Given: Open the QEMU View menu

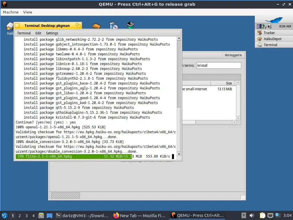Looking at the screenshot, I should 28,12.
